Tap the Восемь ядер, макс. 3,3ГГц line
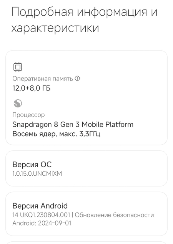 (56, 134)
